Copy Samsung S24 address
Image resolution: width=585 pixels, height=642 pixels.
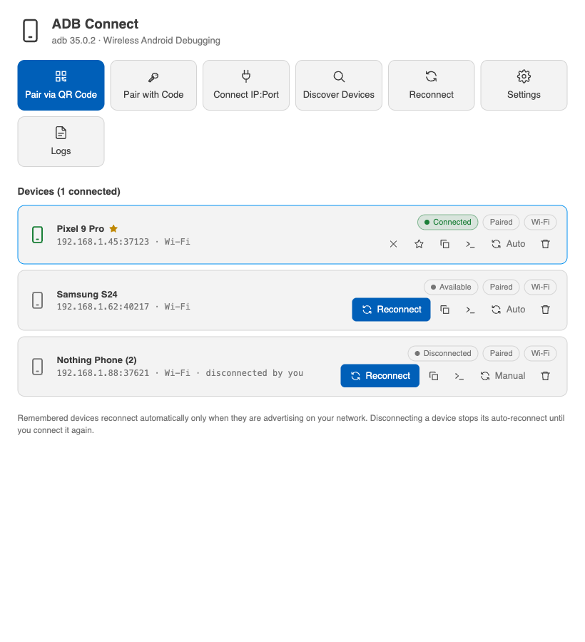444,310
